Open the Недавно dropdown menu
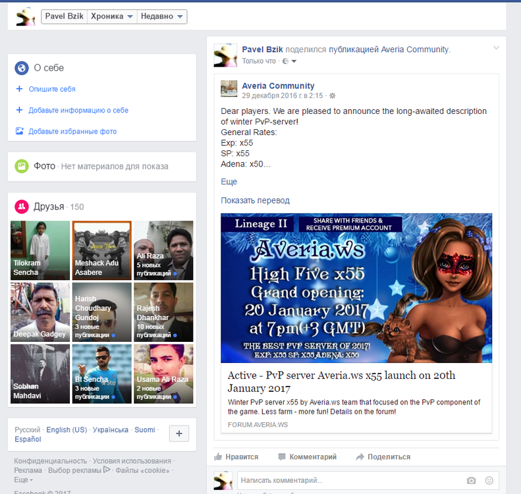521x494 pixels. tap(161, 16)
